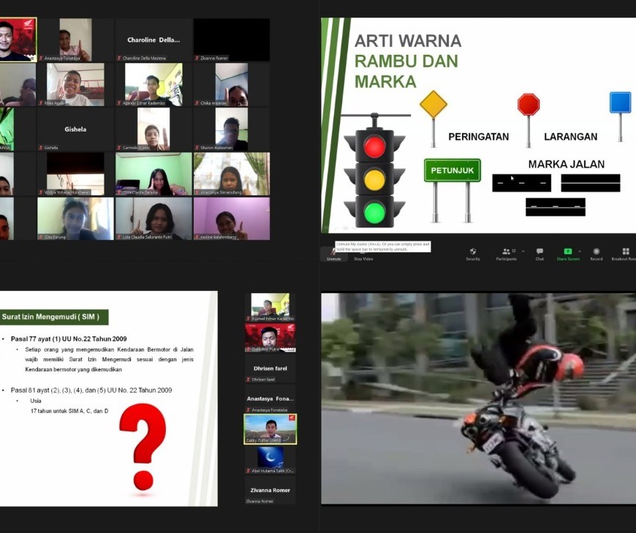Click the green PETUNJUK sign on the slide
636x533 pixels.
(453, 170)
